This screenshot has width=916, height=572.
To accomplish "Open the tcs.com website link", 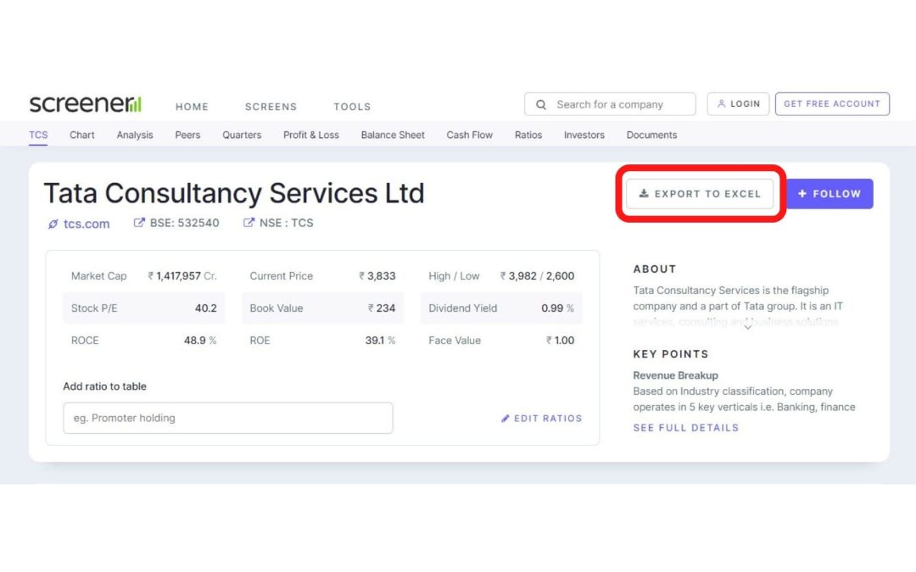I will click(87, 224).
